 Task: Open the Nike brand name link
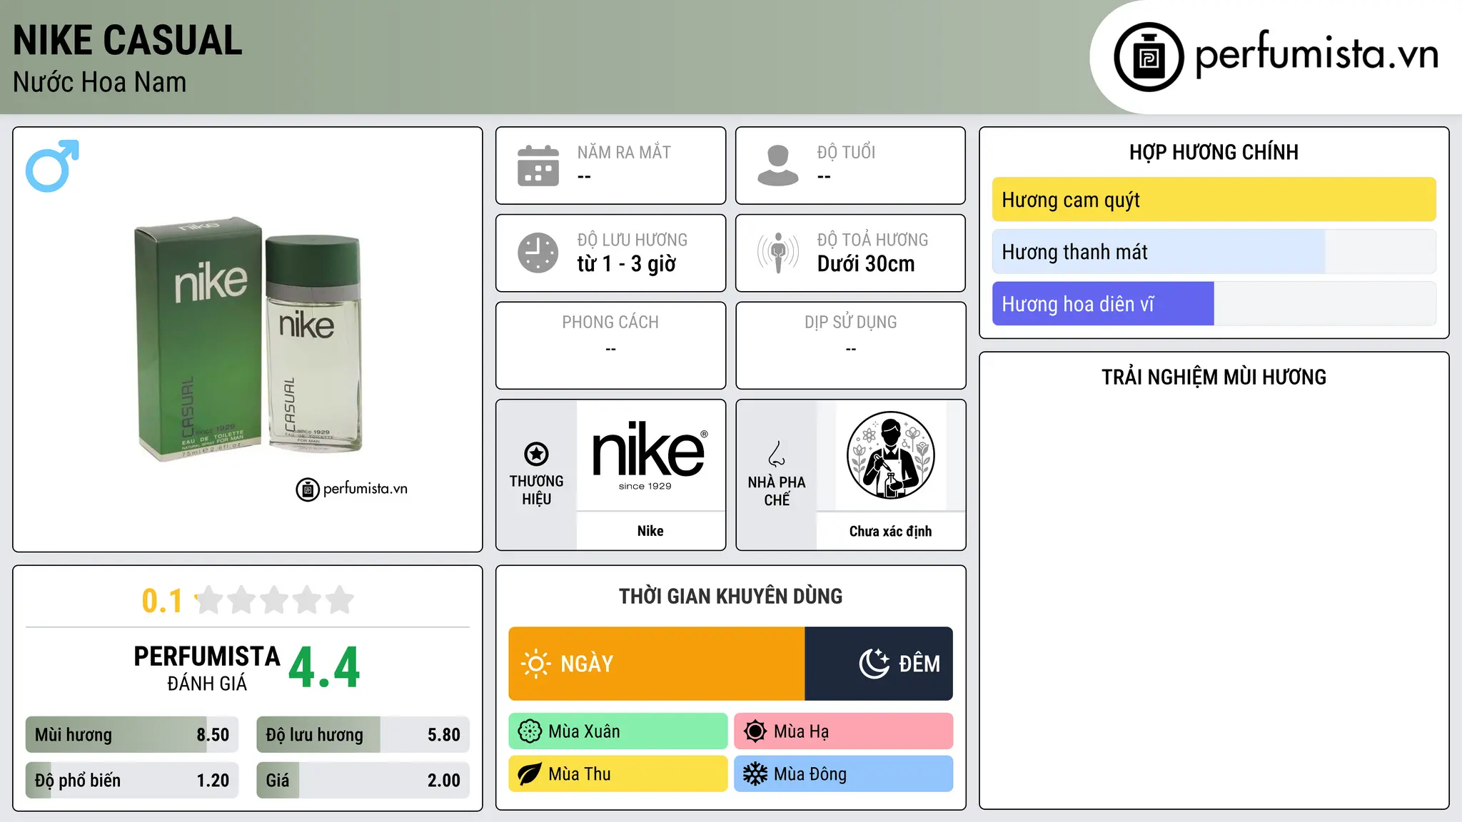[x=650, y=531]
